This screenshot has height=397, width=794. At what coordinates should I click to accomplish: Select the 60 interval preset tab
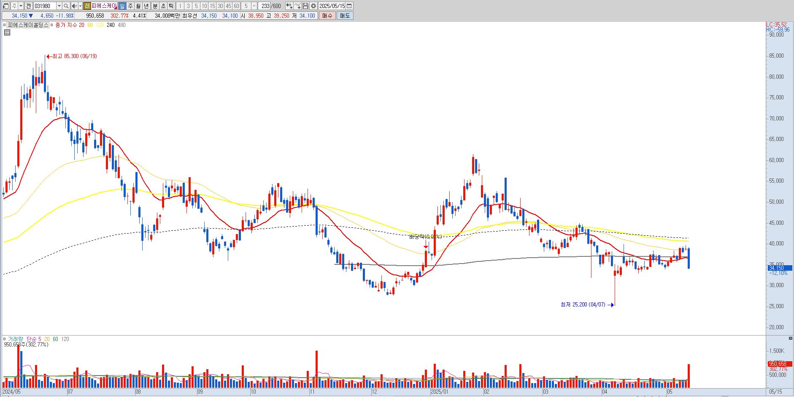[236, 6]
